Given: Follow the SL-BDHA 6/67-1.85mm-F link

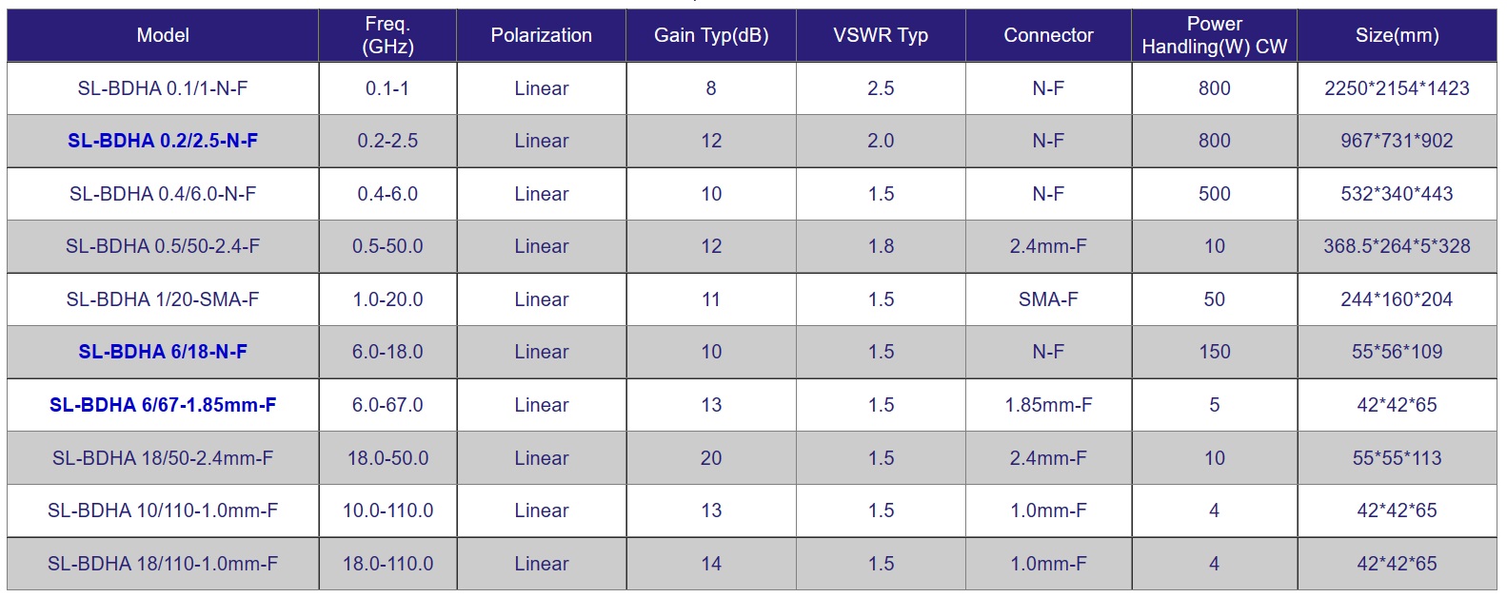Looking at the screenshot, I should [x=163, y=405].
